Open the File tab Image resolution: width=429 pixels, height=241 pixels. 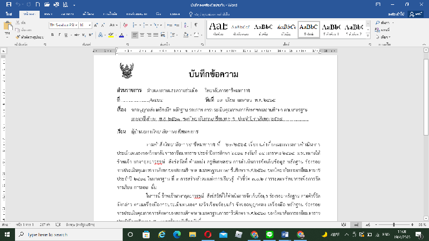click(9, 13)
